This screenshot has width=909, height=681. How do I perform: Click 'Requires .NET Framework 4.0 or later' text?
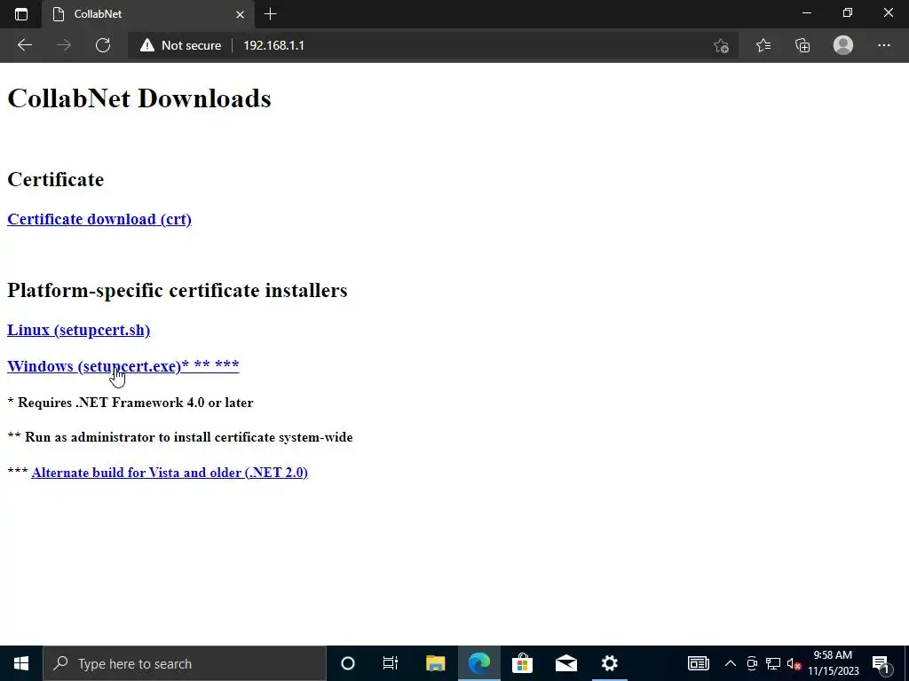[136, 403]
